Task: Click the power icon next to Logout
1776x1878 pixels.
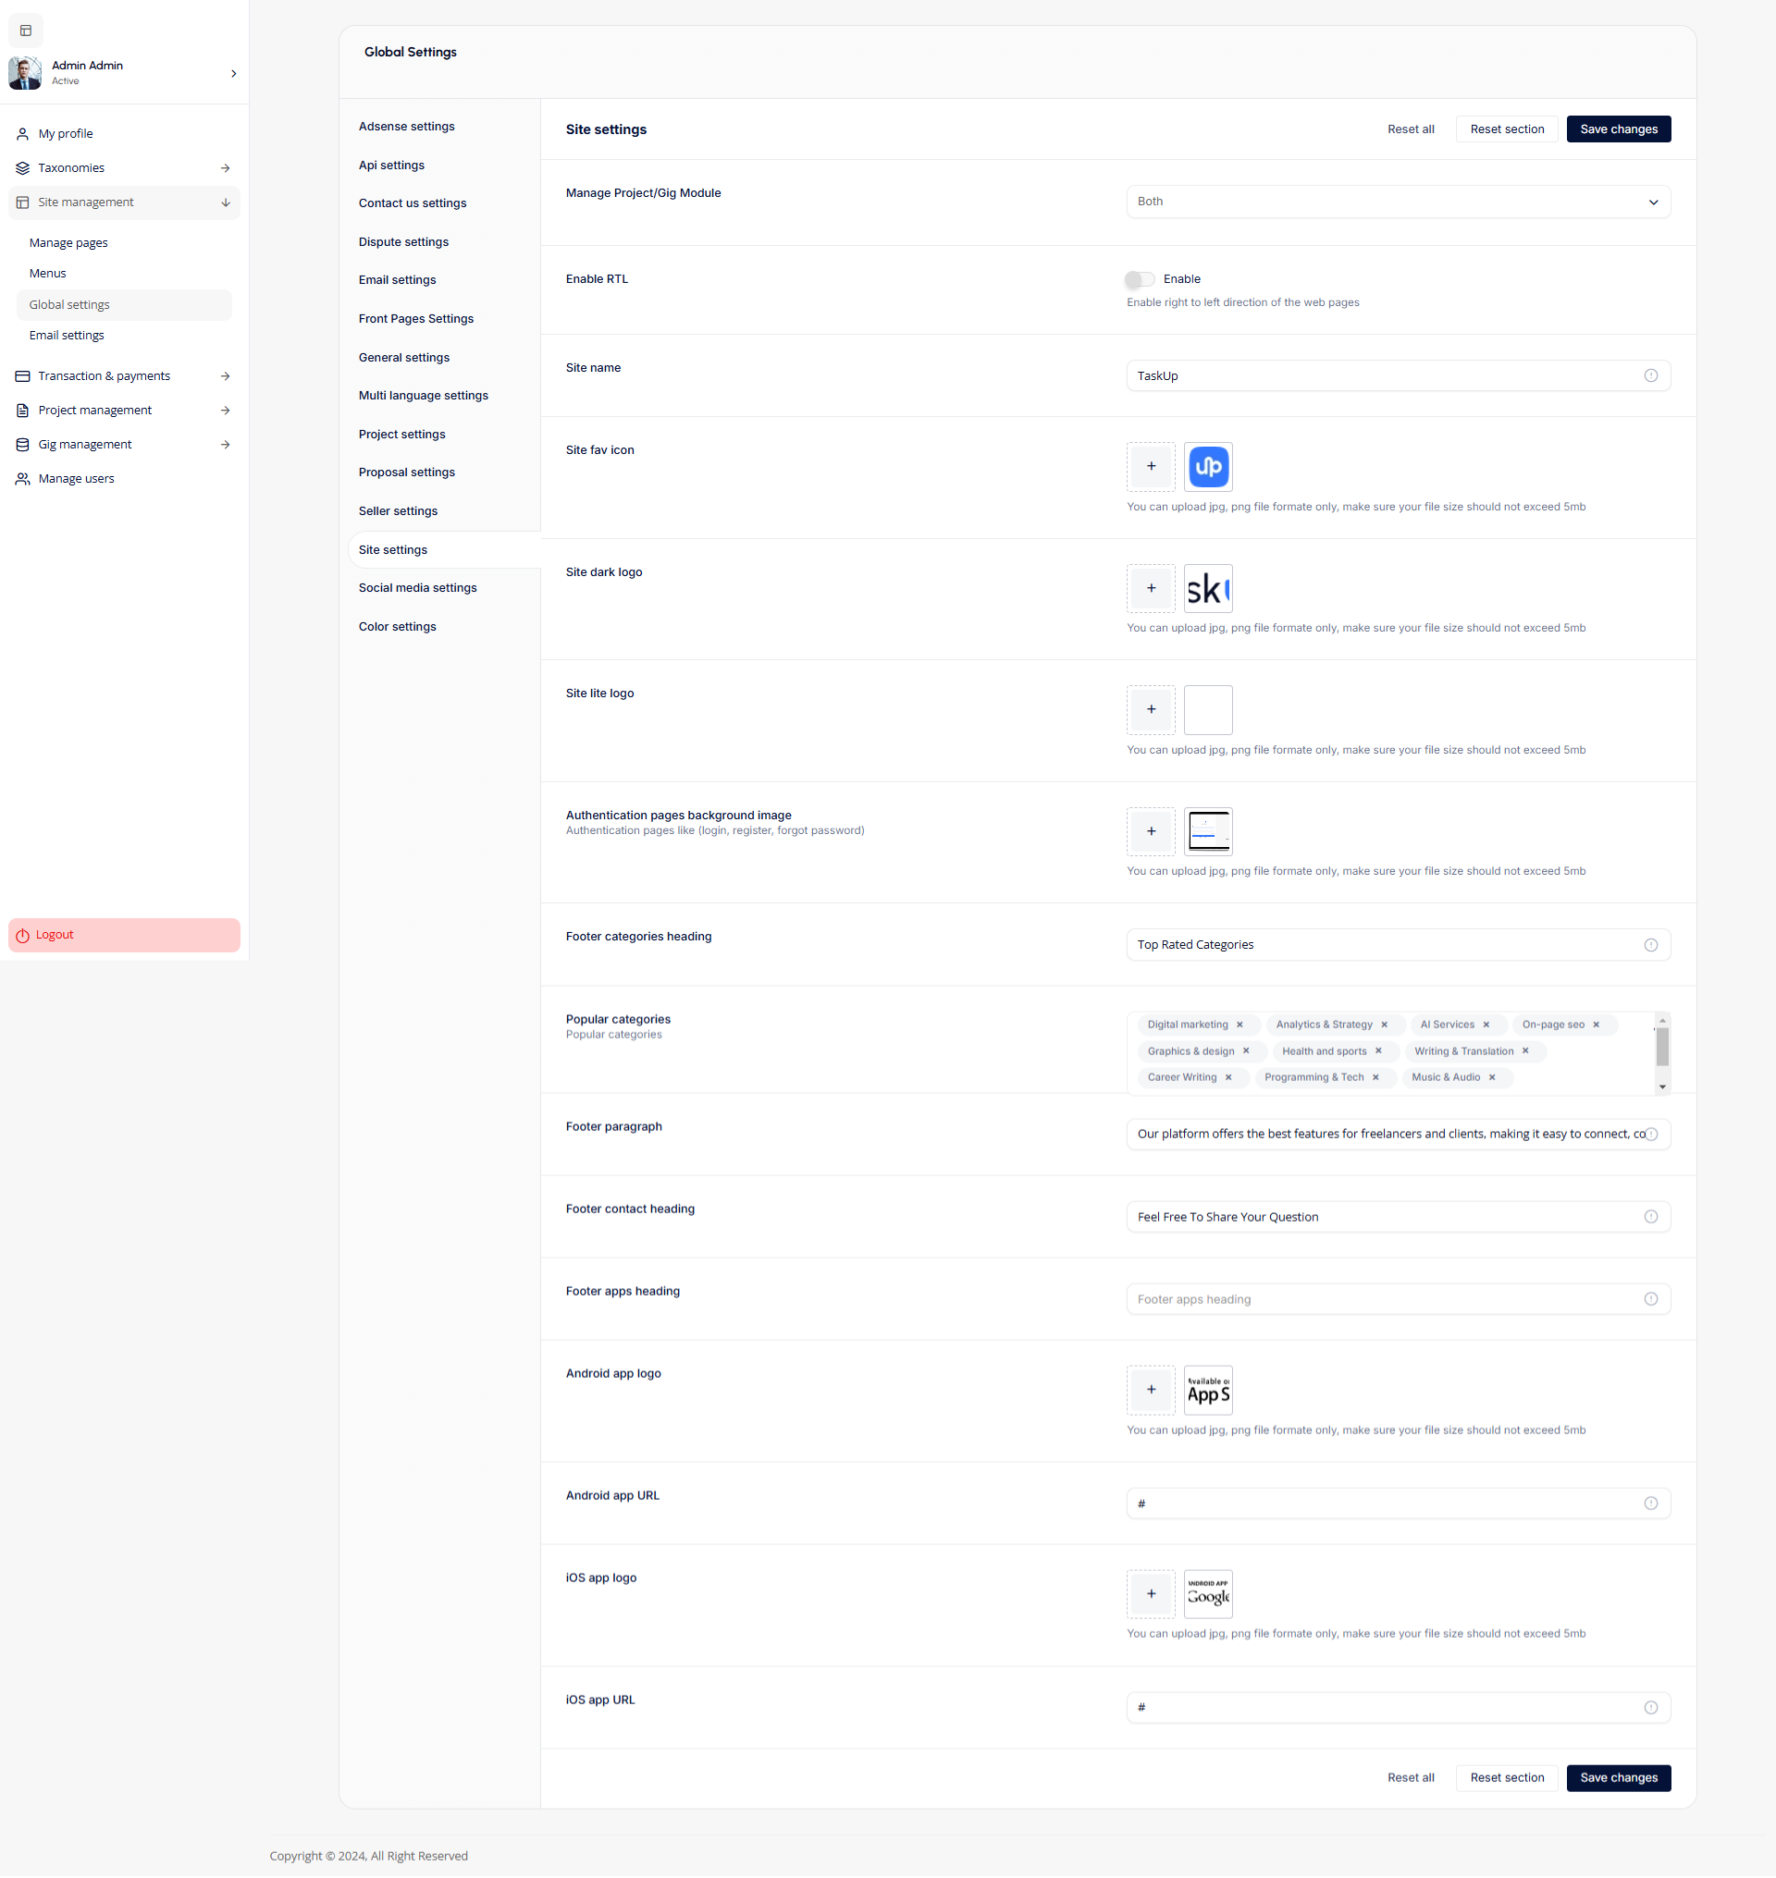Action: (23, 934)
